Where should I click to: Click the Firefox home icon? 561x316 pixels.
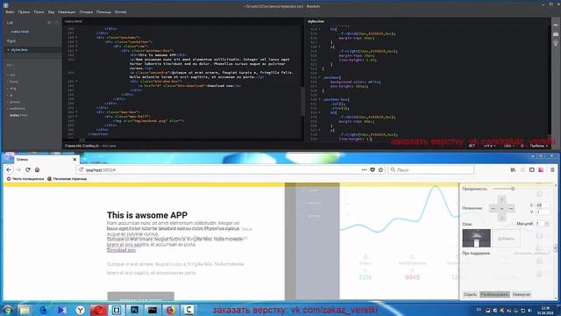(x=37, y=169)
